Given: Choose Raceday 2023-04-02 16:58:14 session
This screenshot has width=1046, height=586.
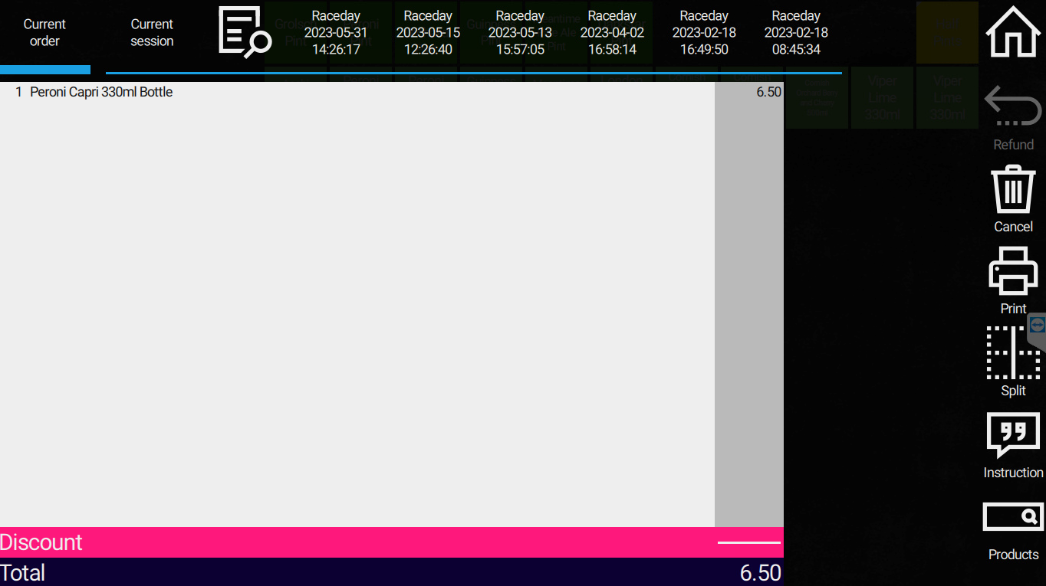Looking at the screenshot, I should (612, 33).
